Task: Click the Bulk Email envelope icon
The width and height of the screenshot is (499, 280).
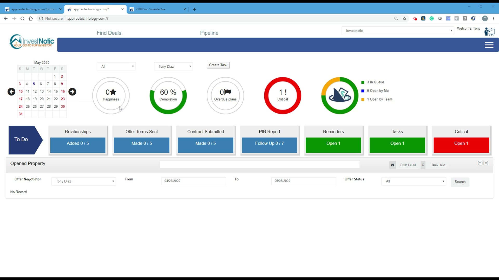Action: point(392,165)
